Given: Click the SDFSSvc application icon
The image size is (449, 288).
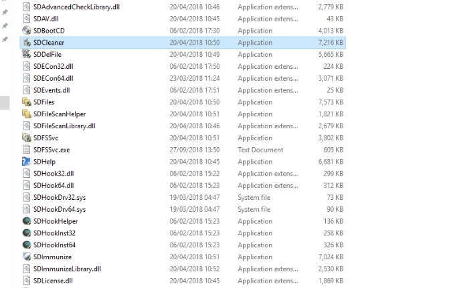Looking at the screenshot, I should [x=27, y=138].
